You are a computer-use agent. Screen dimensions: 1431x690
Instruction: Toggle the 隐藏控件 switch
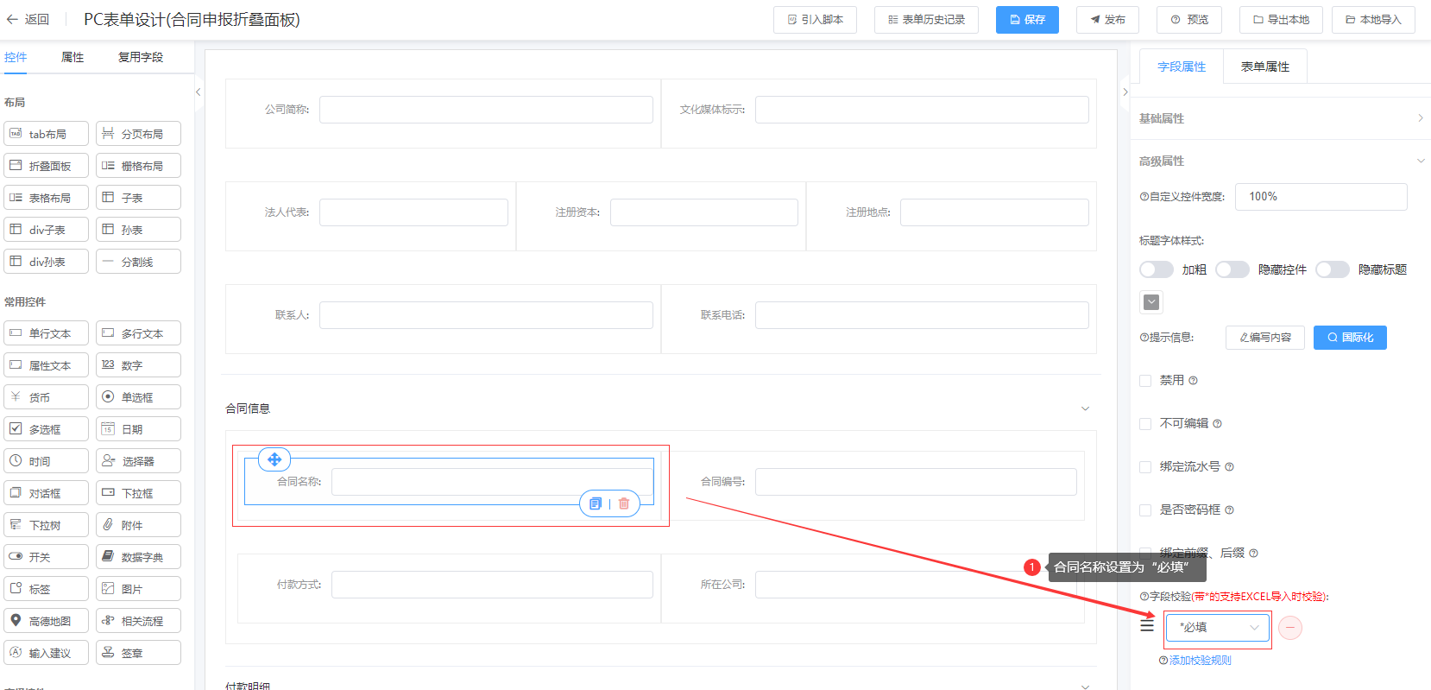coord(1232,269)
